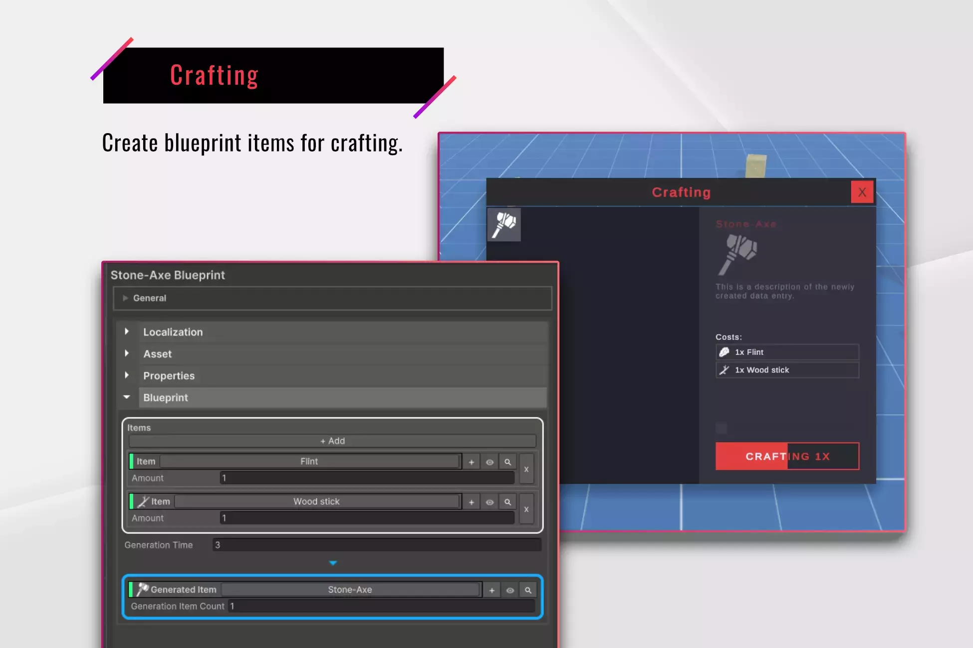Toggle the eye icon for Wood stick item
The image size is (973, 648).
point(489,502)
